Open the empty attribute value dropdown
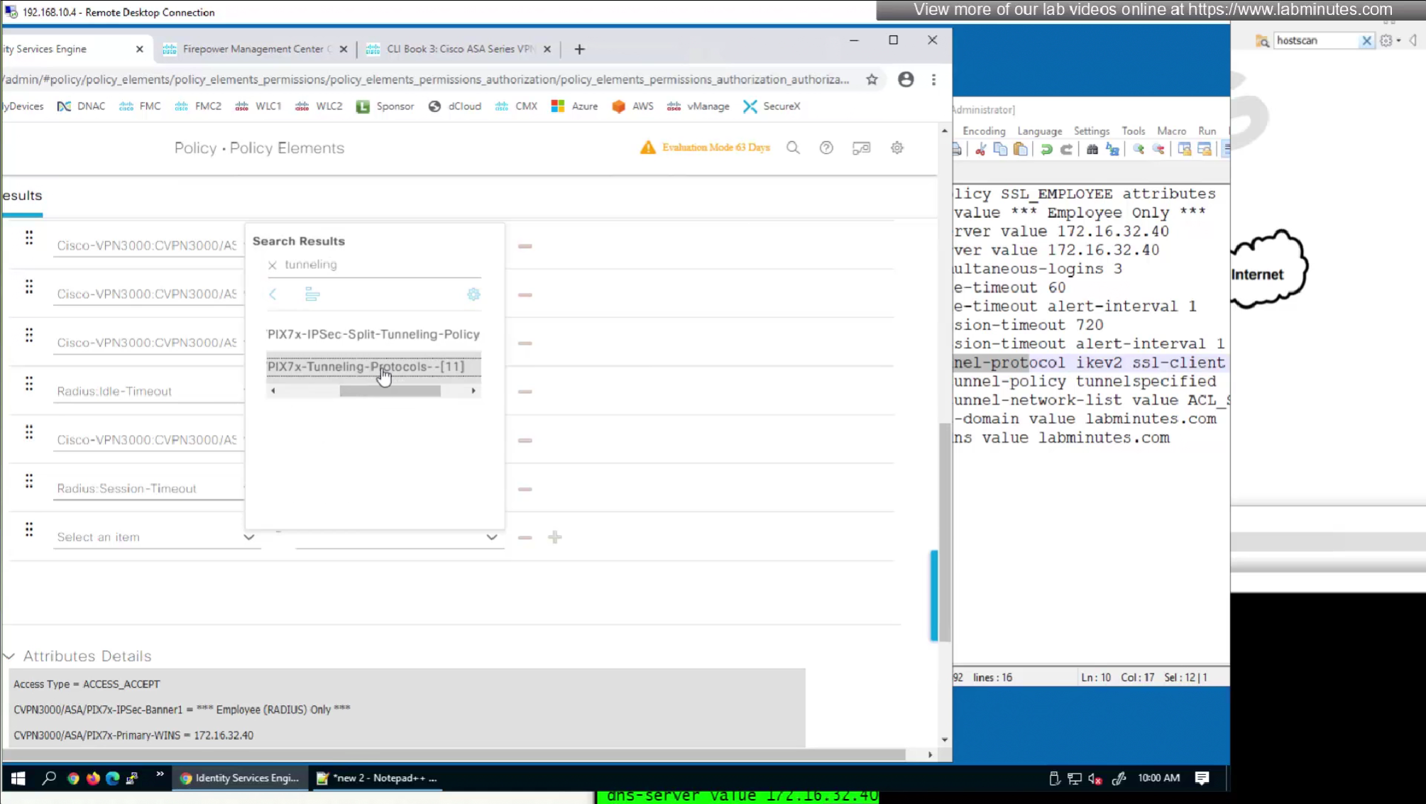 point(491,537)
